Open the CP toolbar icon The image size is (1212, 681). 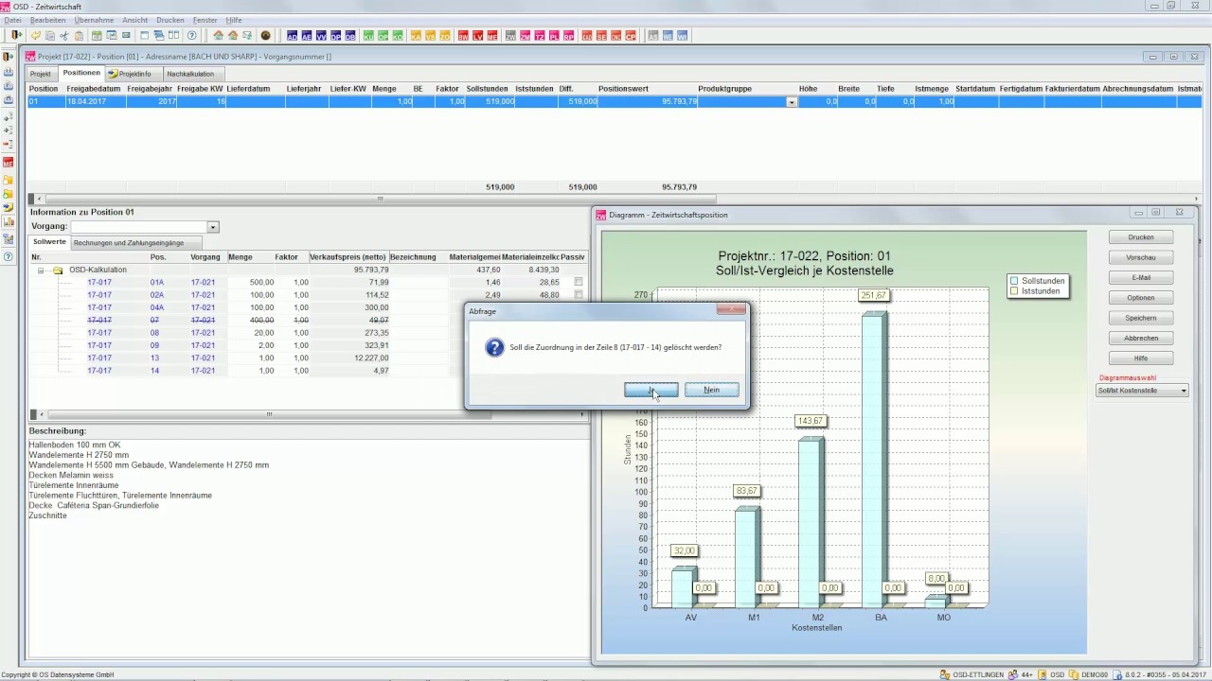(x=631, y=36)
